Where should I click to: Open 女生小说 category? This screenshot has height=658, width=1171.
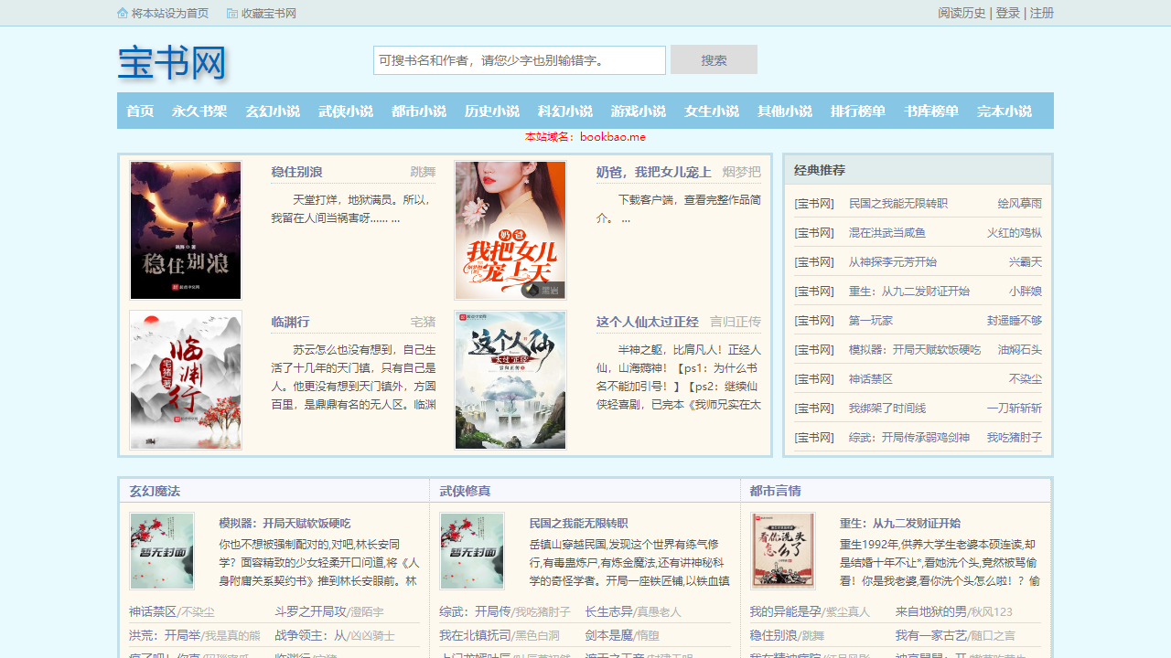pyautogui.click(x=712, y=111)
